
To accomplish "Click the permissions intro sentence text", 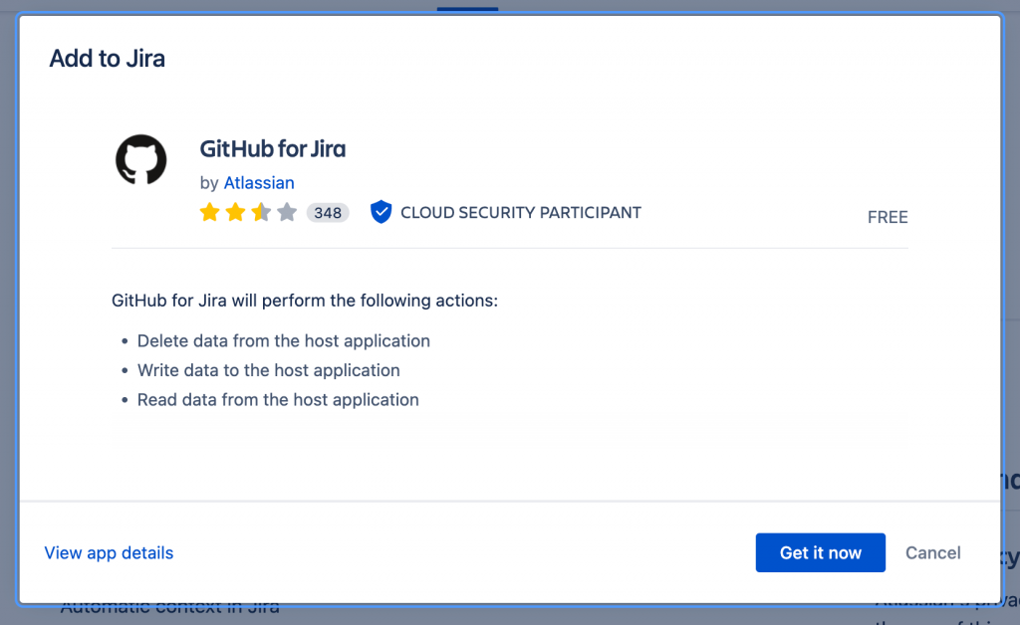I will [305, 301].
